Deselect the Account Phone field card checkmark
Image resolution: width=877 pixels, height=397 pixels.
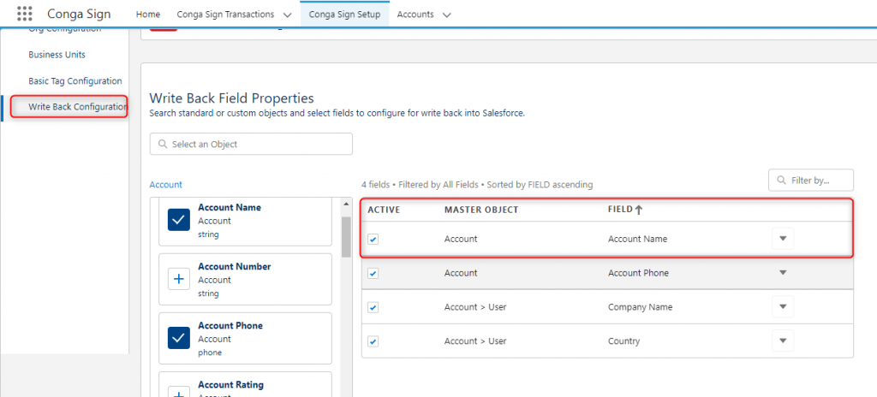coord(179,338)
